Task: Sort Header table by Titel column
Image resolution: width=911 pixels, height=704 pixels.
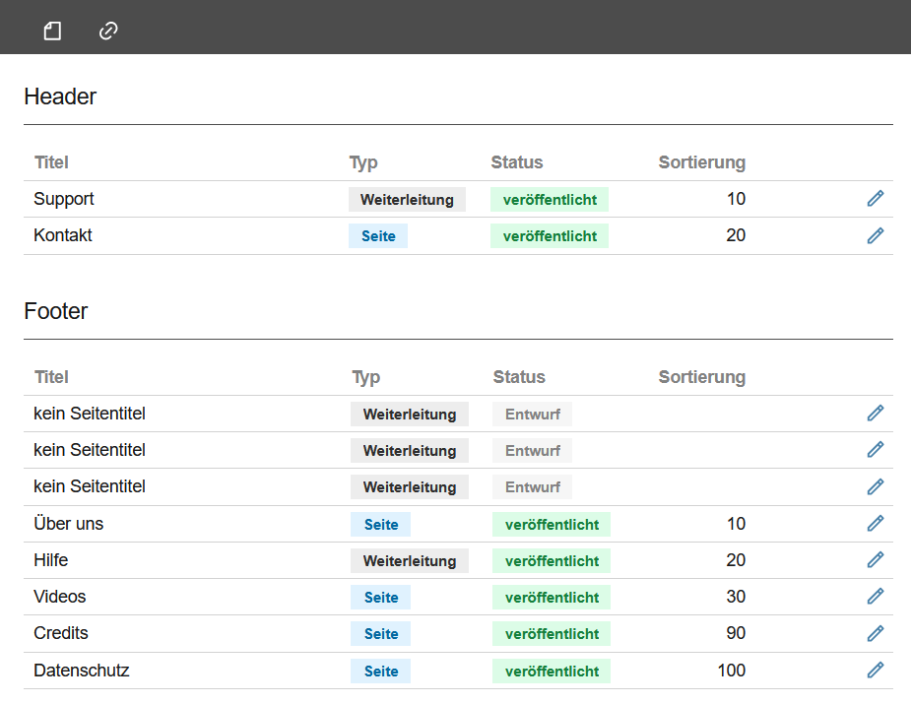Action: pos(51,162)
